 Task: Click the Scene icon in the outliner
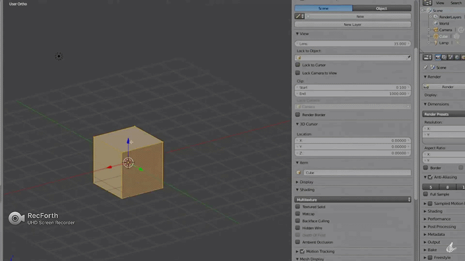pyautogui.click(x=430, y=10)
